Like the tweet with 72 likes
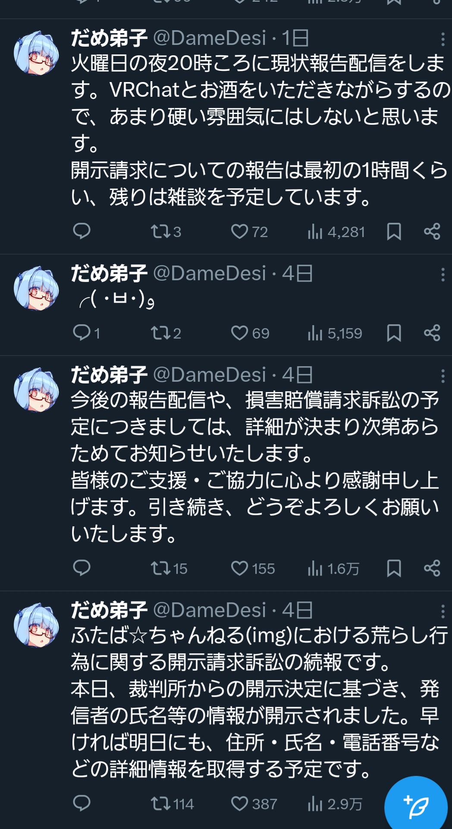The image size is (452, 829). tap(239, 231)
